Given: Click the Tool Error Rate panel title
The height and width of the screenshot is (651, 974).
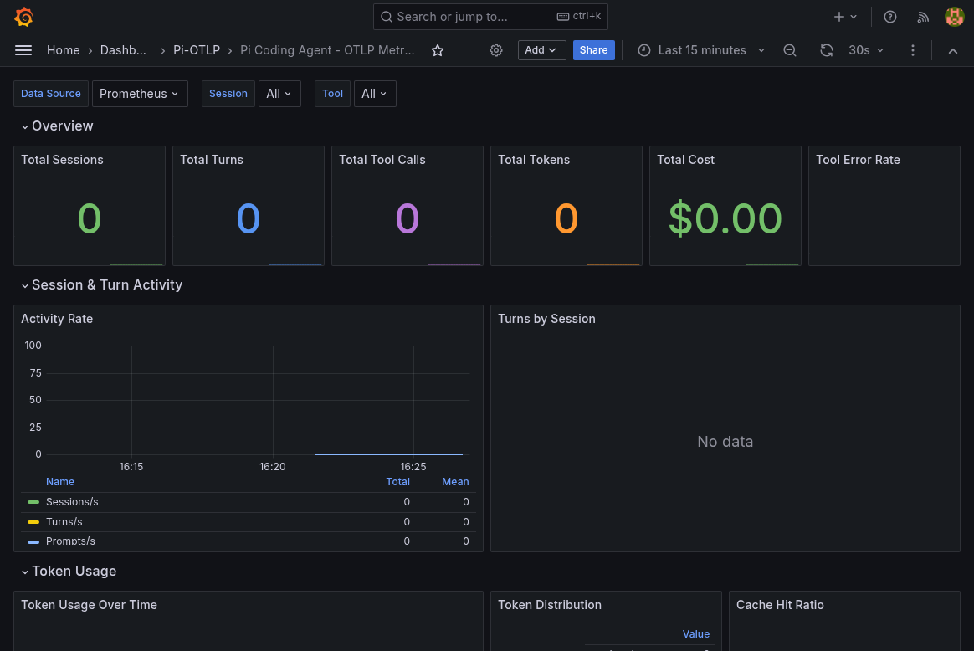Looking at the screenshot, I should (x=858, y=160).
